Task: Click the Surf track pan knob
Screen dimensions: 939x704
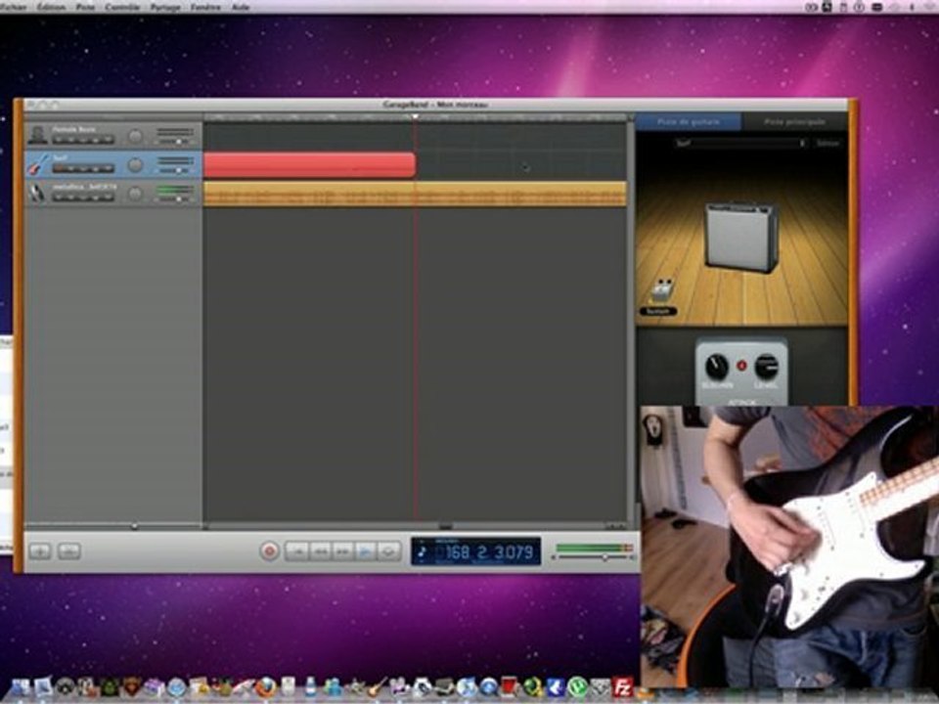Action: (x=136, y=164)
